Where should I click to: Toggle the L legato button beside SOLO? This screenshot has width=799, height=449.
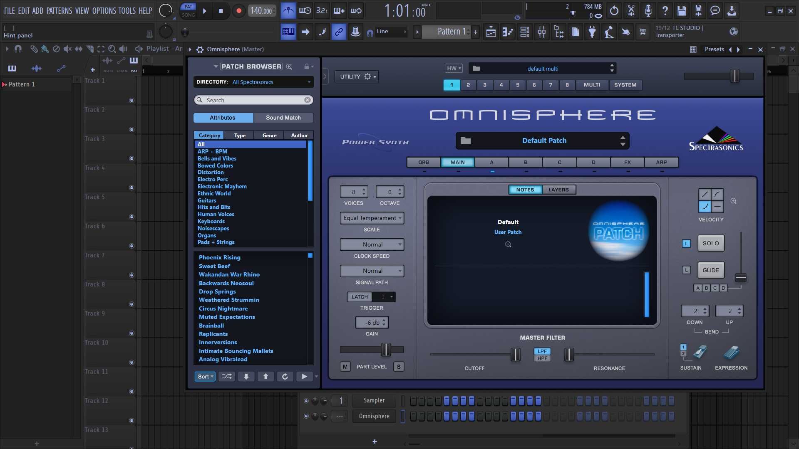686,244
